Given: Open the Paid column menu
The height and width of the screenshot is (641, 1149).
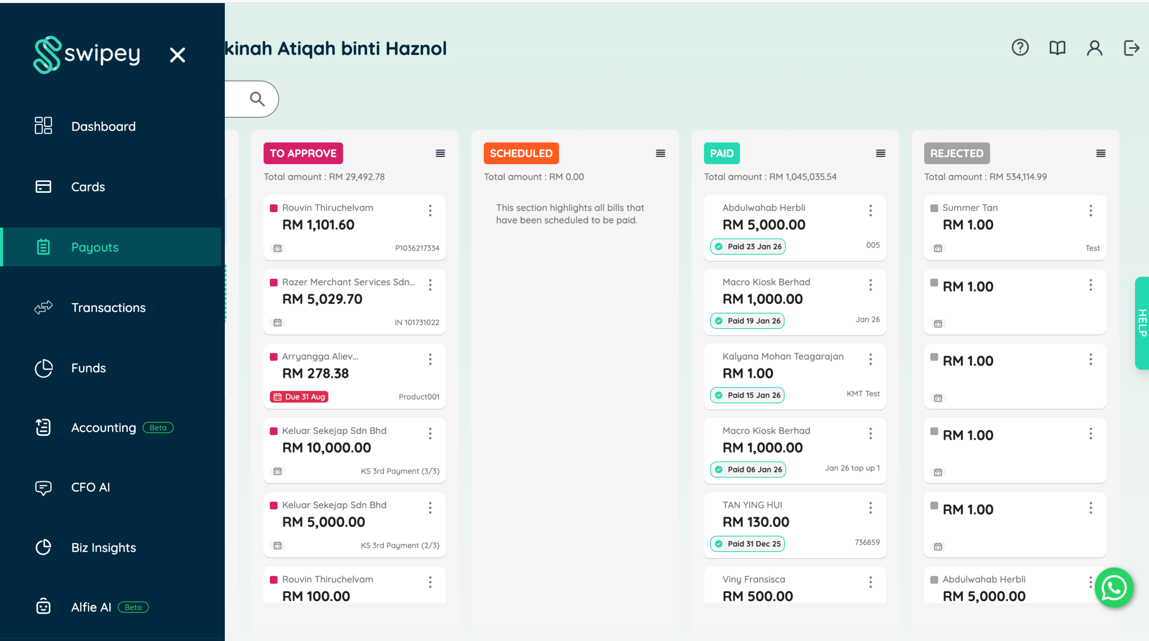Looking at the screenshot, I should pyautogui.click(x=881, y=153).
